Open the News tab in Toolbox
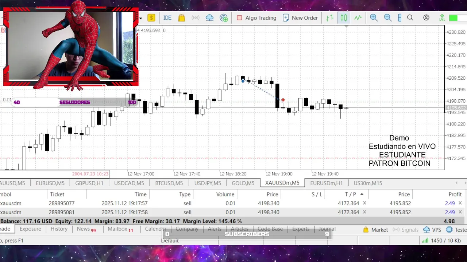 [86, 229]
